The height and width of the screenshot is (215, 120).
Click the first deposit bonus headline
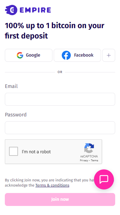[x=55, y=31]
